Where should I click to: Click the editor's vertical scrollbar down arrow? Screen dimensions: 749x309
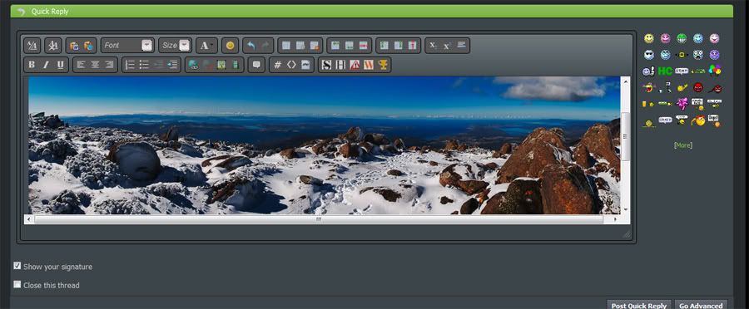[625, 210]
